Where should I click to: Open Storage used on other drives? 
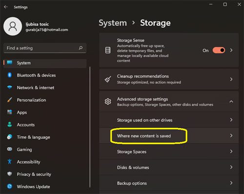point(169,120)
